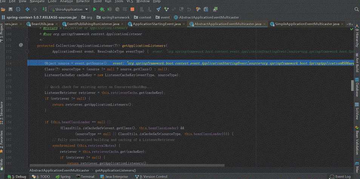Open the View menu
360x179 pixels.
(x=23, y=2)
